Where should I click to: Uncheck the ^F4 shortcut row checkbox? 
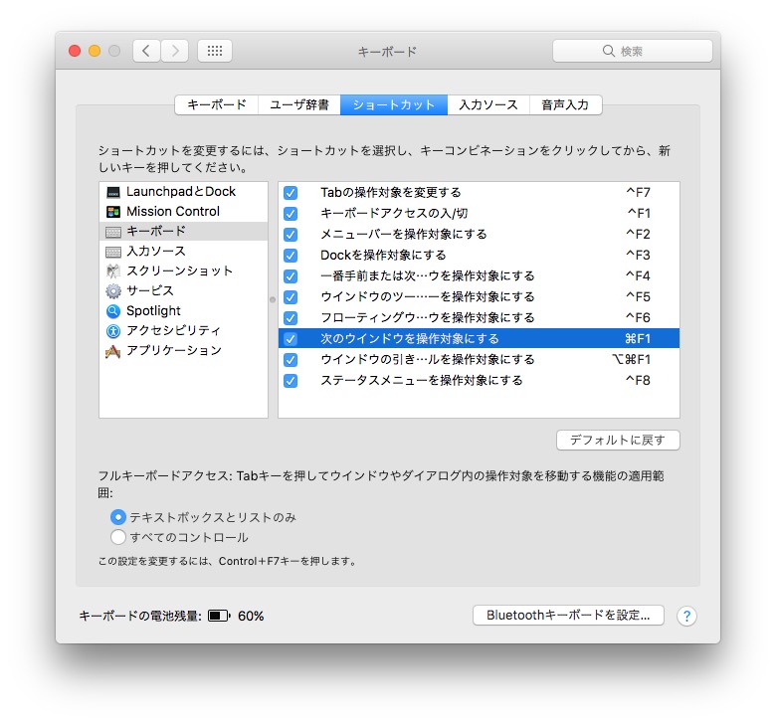(x=291, y=276)
